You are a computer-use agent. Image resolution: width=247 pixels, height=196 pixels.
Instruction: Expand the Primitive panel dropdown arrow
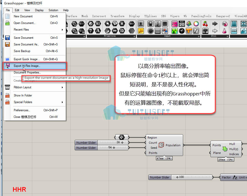click(x=134, y=36)
